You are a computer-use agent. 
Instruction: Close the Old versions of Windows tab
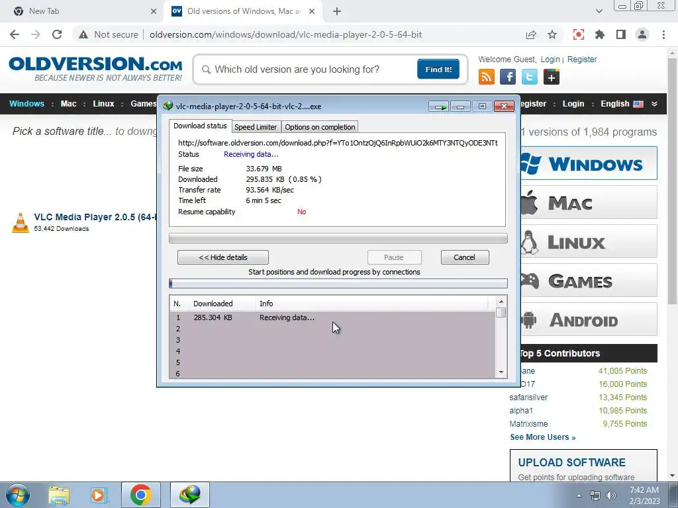[x=312, y=11]
